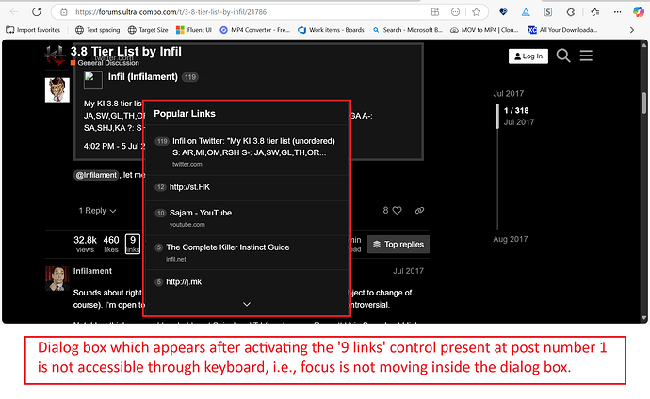Click Infilament's avatar in reply post
650x399 pixels.
tap(57, 279)
